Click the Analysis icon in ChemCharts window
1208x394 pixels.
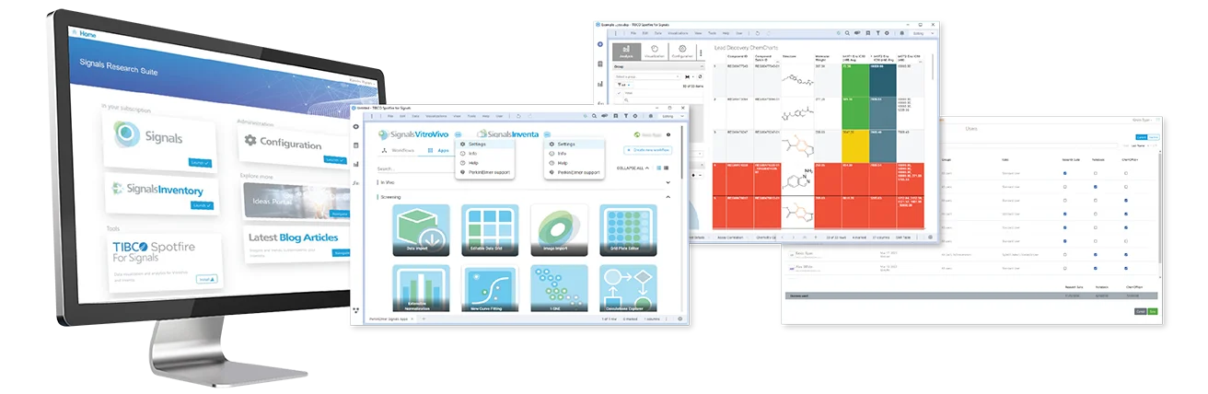click(627, 52)
